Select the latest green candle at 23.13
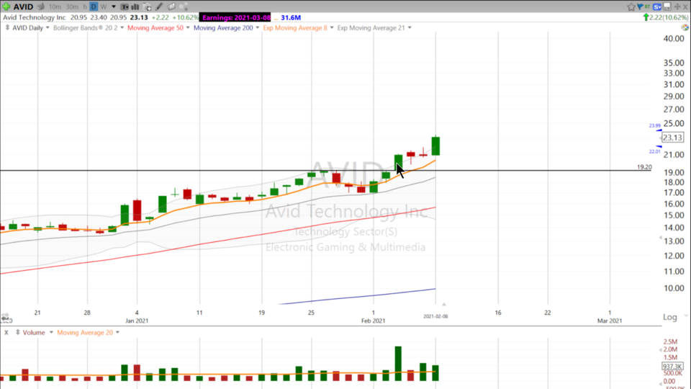 [435, 146]
